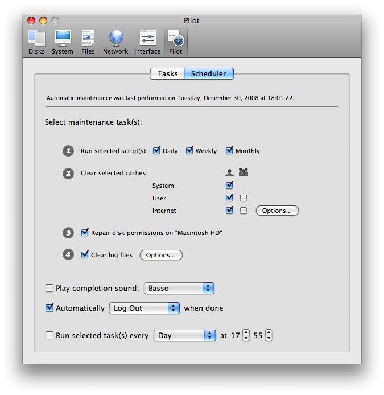The image size is (384, 395).
Task: Open Options for Internet caches
Action: 277,211
